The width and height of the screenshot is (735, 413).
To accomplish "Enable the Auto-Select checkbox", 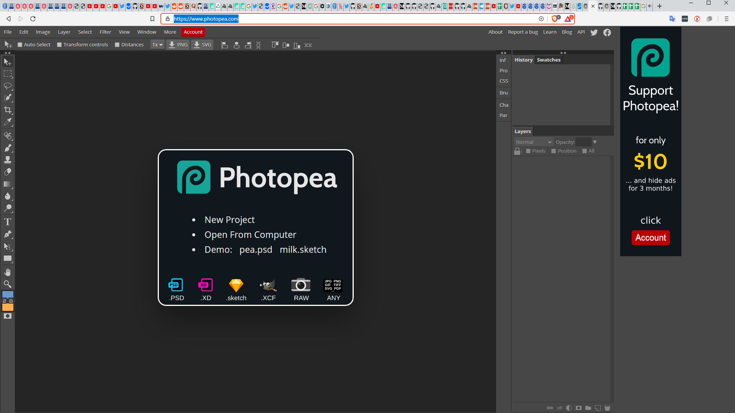I will pyautogui.click(x=20, y=45).
